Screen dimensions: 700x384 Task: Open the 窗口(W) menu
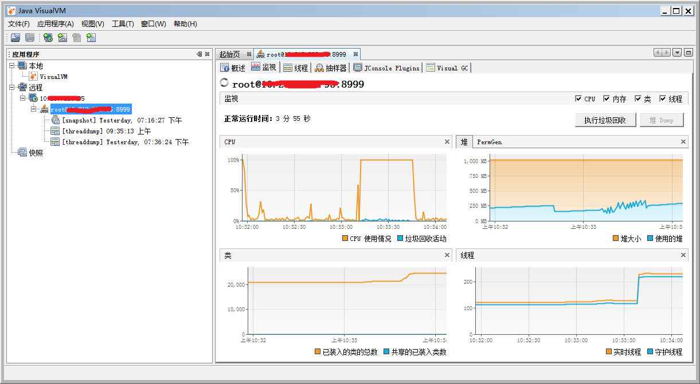[x=154, y=24]
